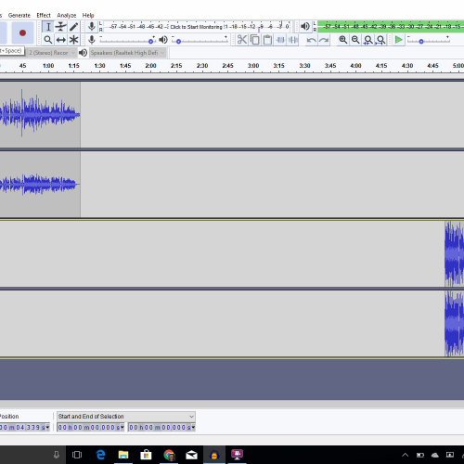Open Task View in taskbar
Viewport: 464px width, 464px height.
click(x=77, y=455)
